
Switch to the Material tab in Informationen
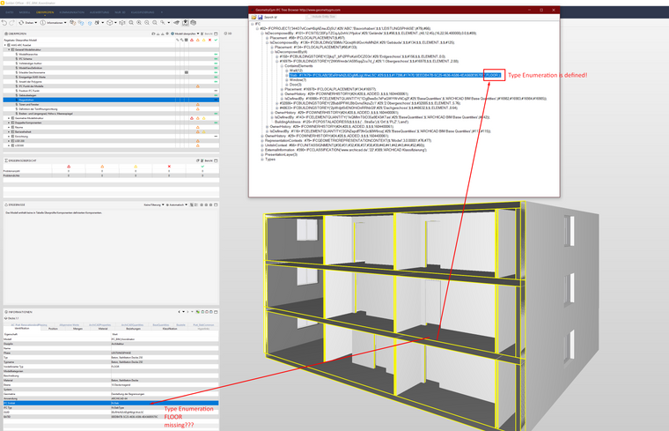(103, 329)
